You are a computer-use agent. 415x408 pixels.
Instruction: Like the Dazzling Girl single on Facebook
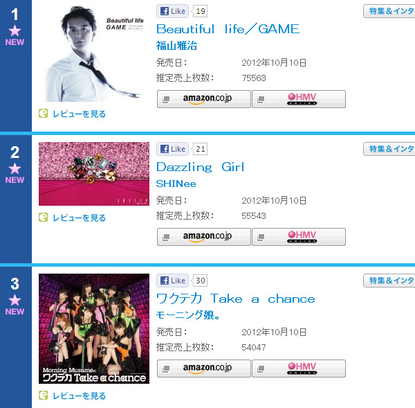pos(172,149)
